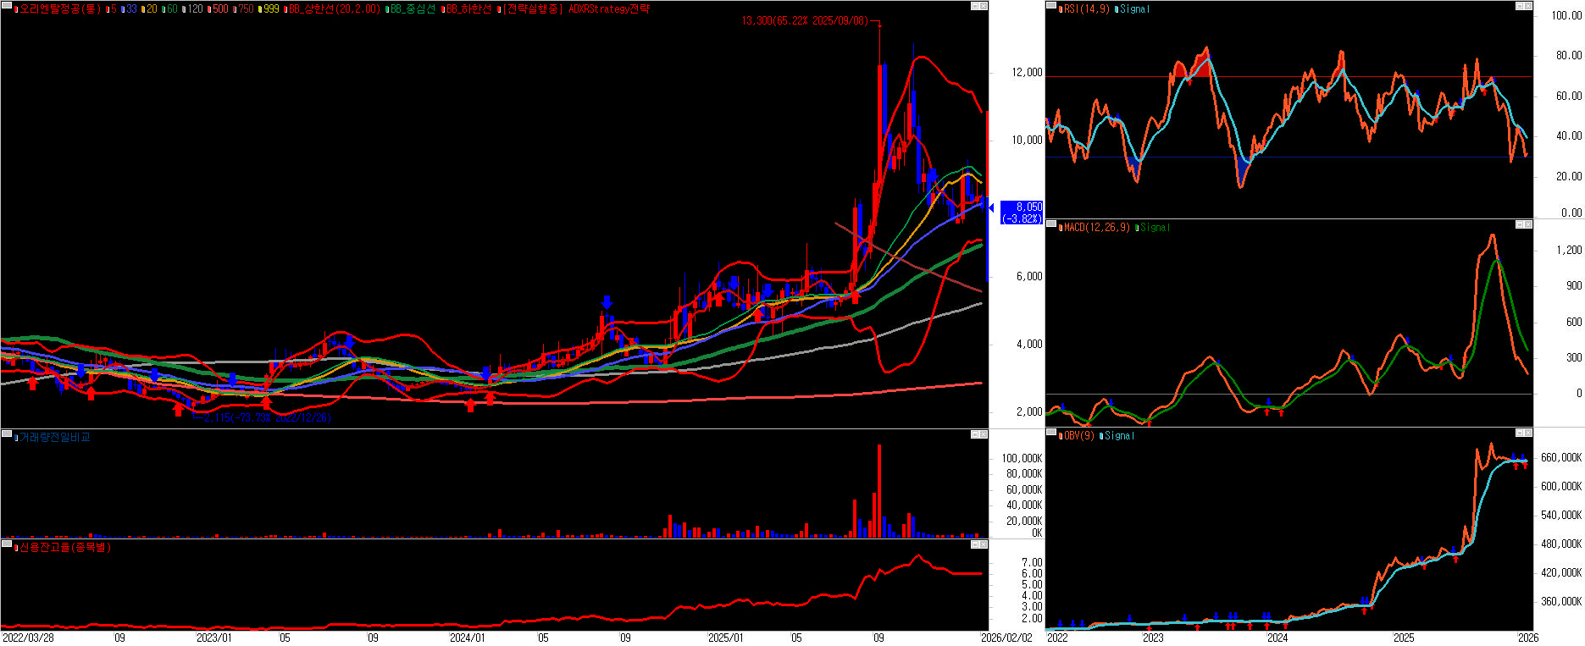Viewport: 1585px width, 646px height.
Task: Click the Signal legend in MACD panel
Action: 1155,228
